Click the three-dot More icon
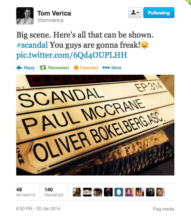Screen dimensions: 191x221 tap(106, 68)
